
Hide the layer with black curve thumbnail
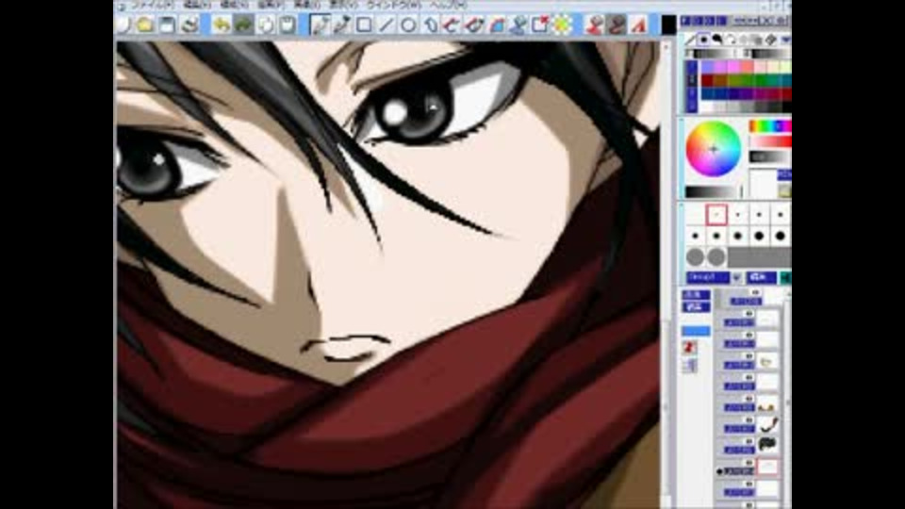coord(749,420)
